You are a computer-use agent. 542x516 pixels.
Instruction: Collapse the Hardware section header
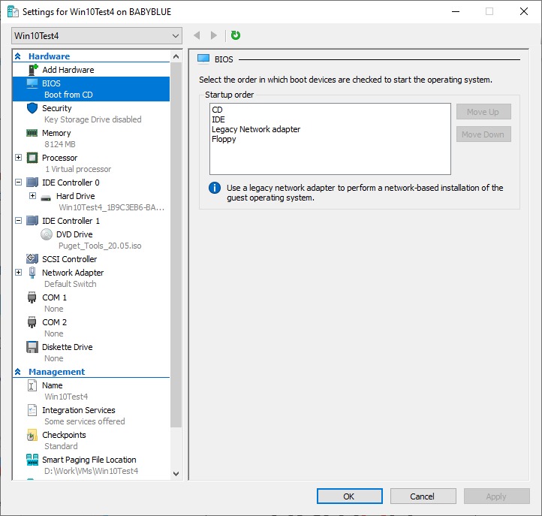[18, 56]
